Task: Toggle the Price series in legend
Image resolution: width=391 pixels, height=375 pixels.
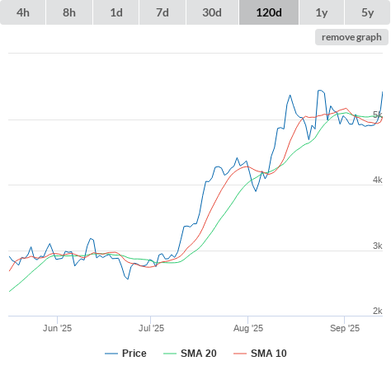Action: [x=134, y=354]
